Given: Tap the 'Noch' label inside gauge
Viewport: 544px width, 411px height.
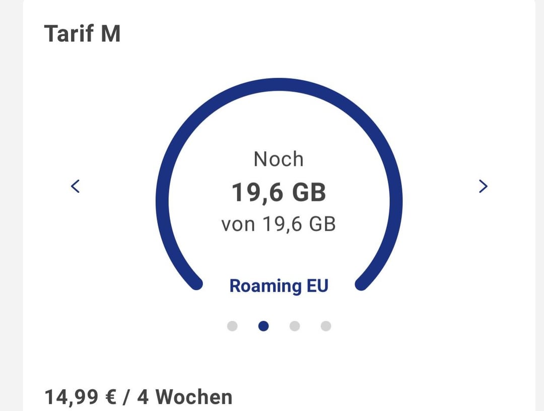Looking at the screenshot, I should click(x=279, y=159).
